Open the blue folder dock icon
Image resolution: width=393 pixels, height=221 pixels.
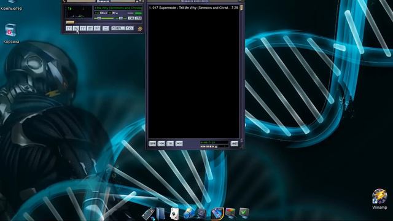coord(161,214)
